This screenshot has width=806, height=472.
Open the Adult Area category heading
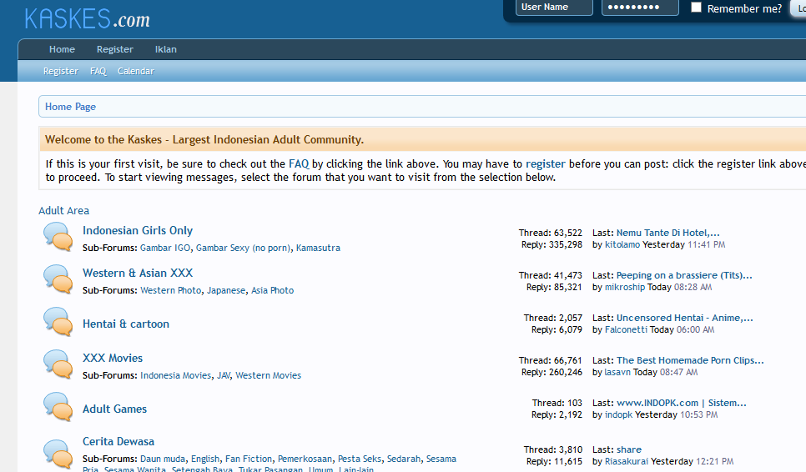coord(63,211)
